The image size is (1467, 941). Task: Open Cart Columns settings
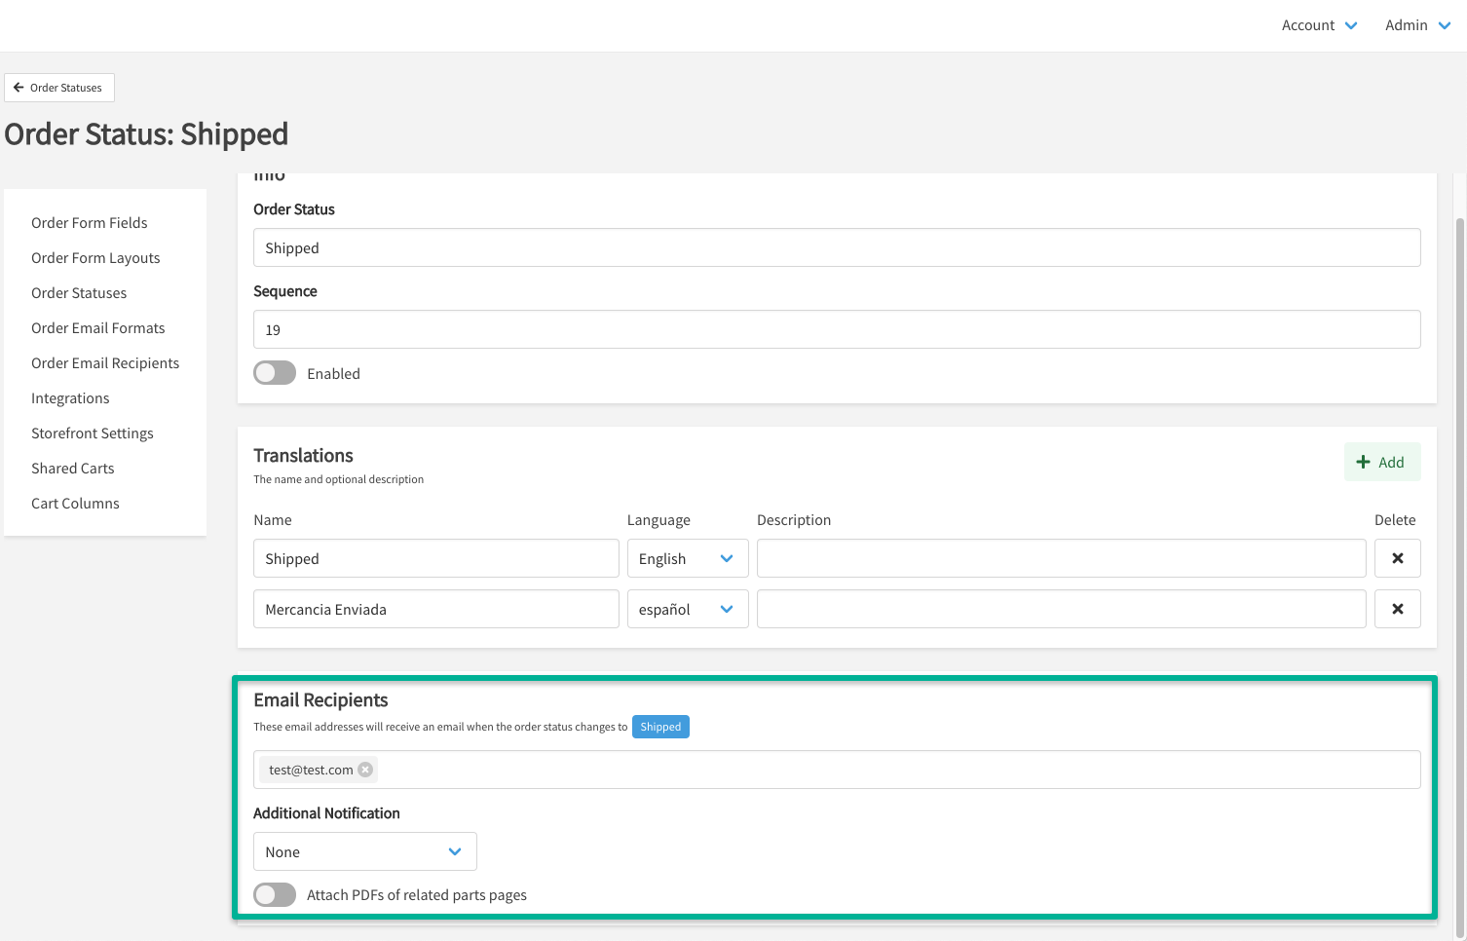click(75, 504)
